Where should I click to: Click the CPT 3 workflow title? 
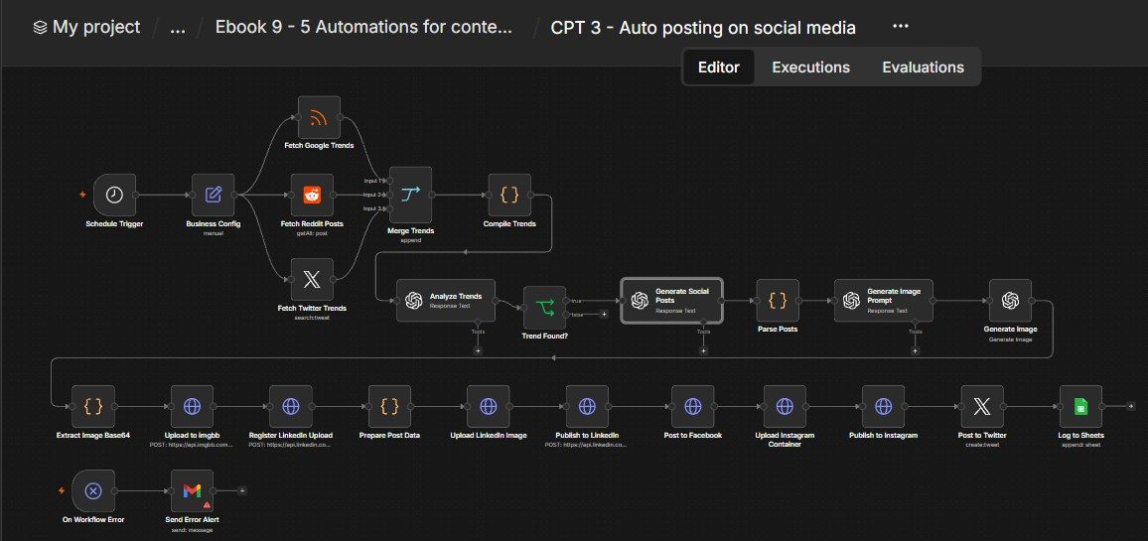tap(703, 28)
